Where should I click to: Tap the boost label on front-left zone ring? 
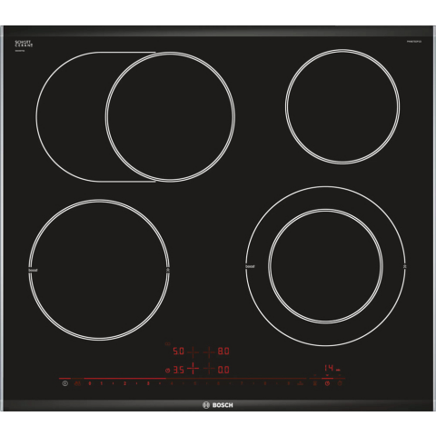[33, 270]
